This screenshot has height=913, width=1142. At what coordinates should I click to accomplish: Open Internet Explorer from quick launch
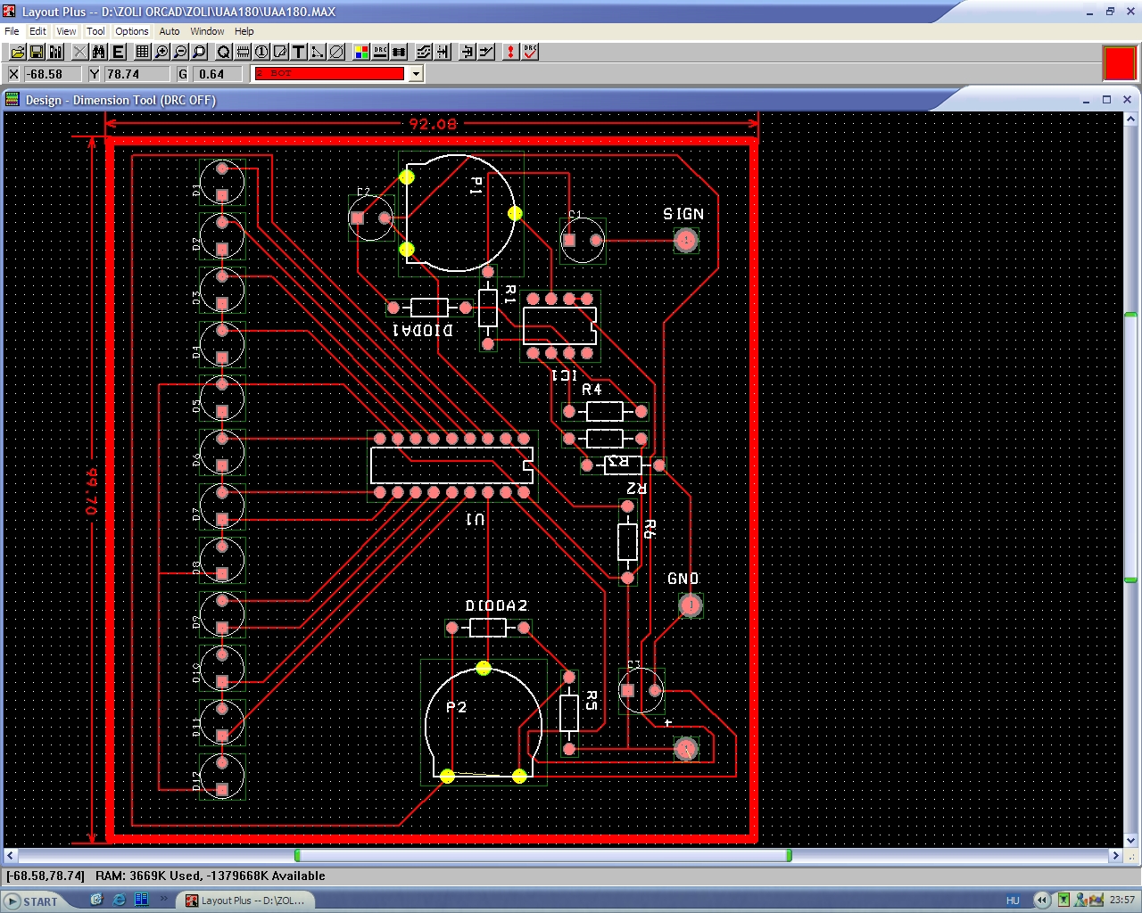[120, 901]
